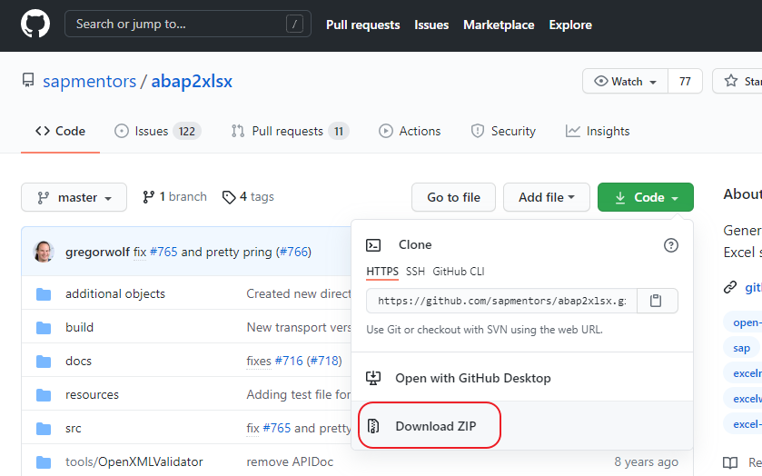Open the master branch selector
The height and width of the screenshot is (476, 762).
[74, 197]
